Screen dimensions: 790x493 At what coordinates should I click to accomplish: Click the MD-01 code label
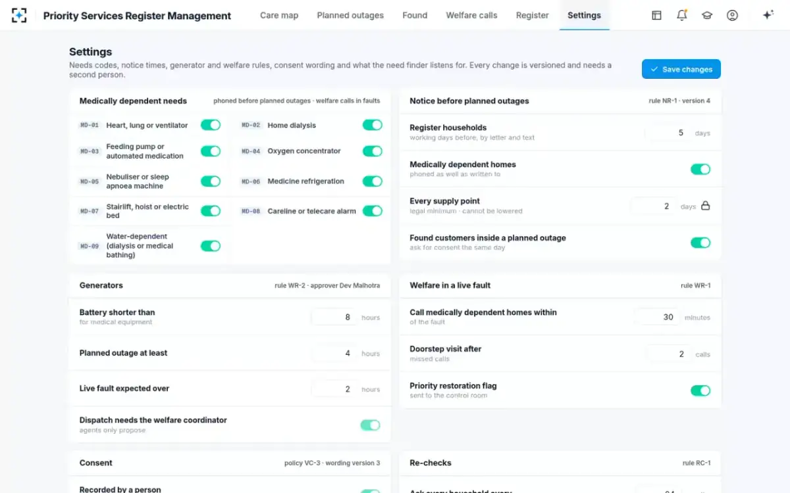(90, 125)
